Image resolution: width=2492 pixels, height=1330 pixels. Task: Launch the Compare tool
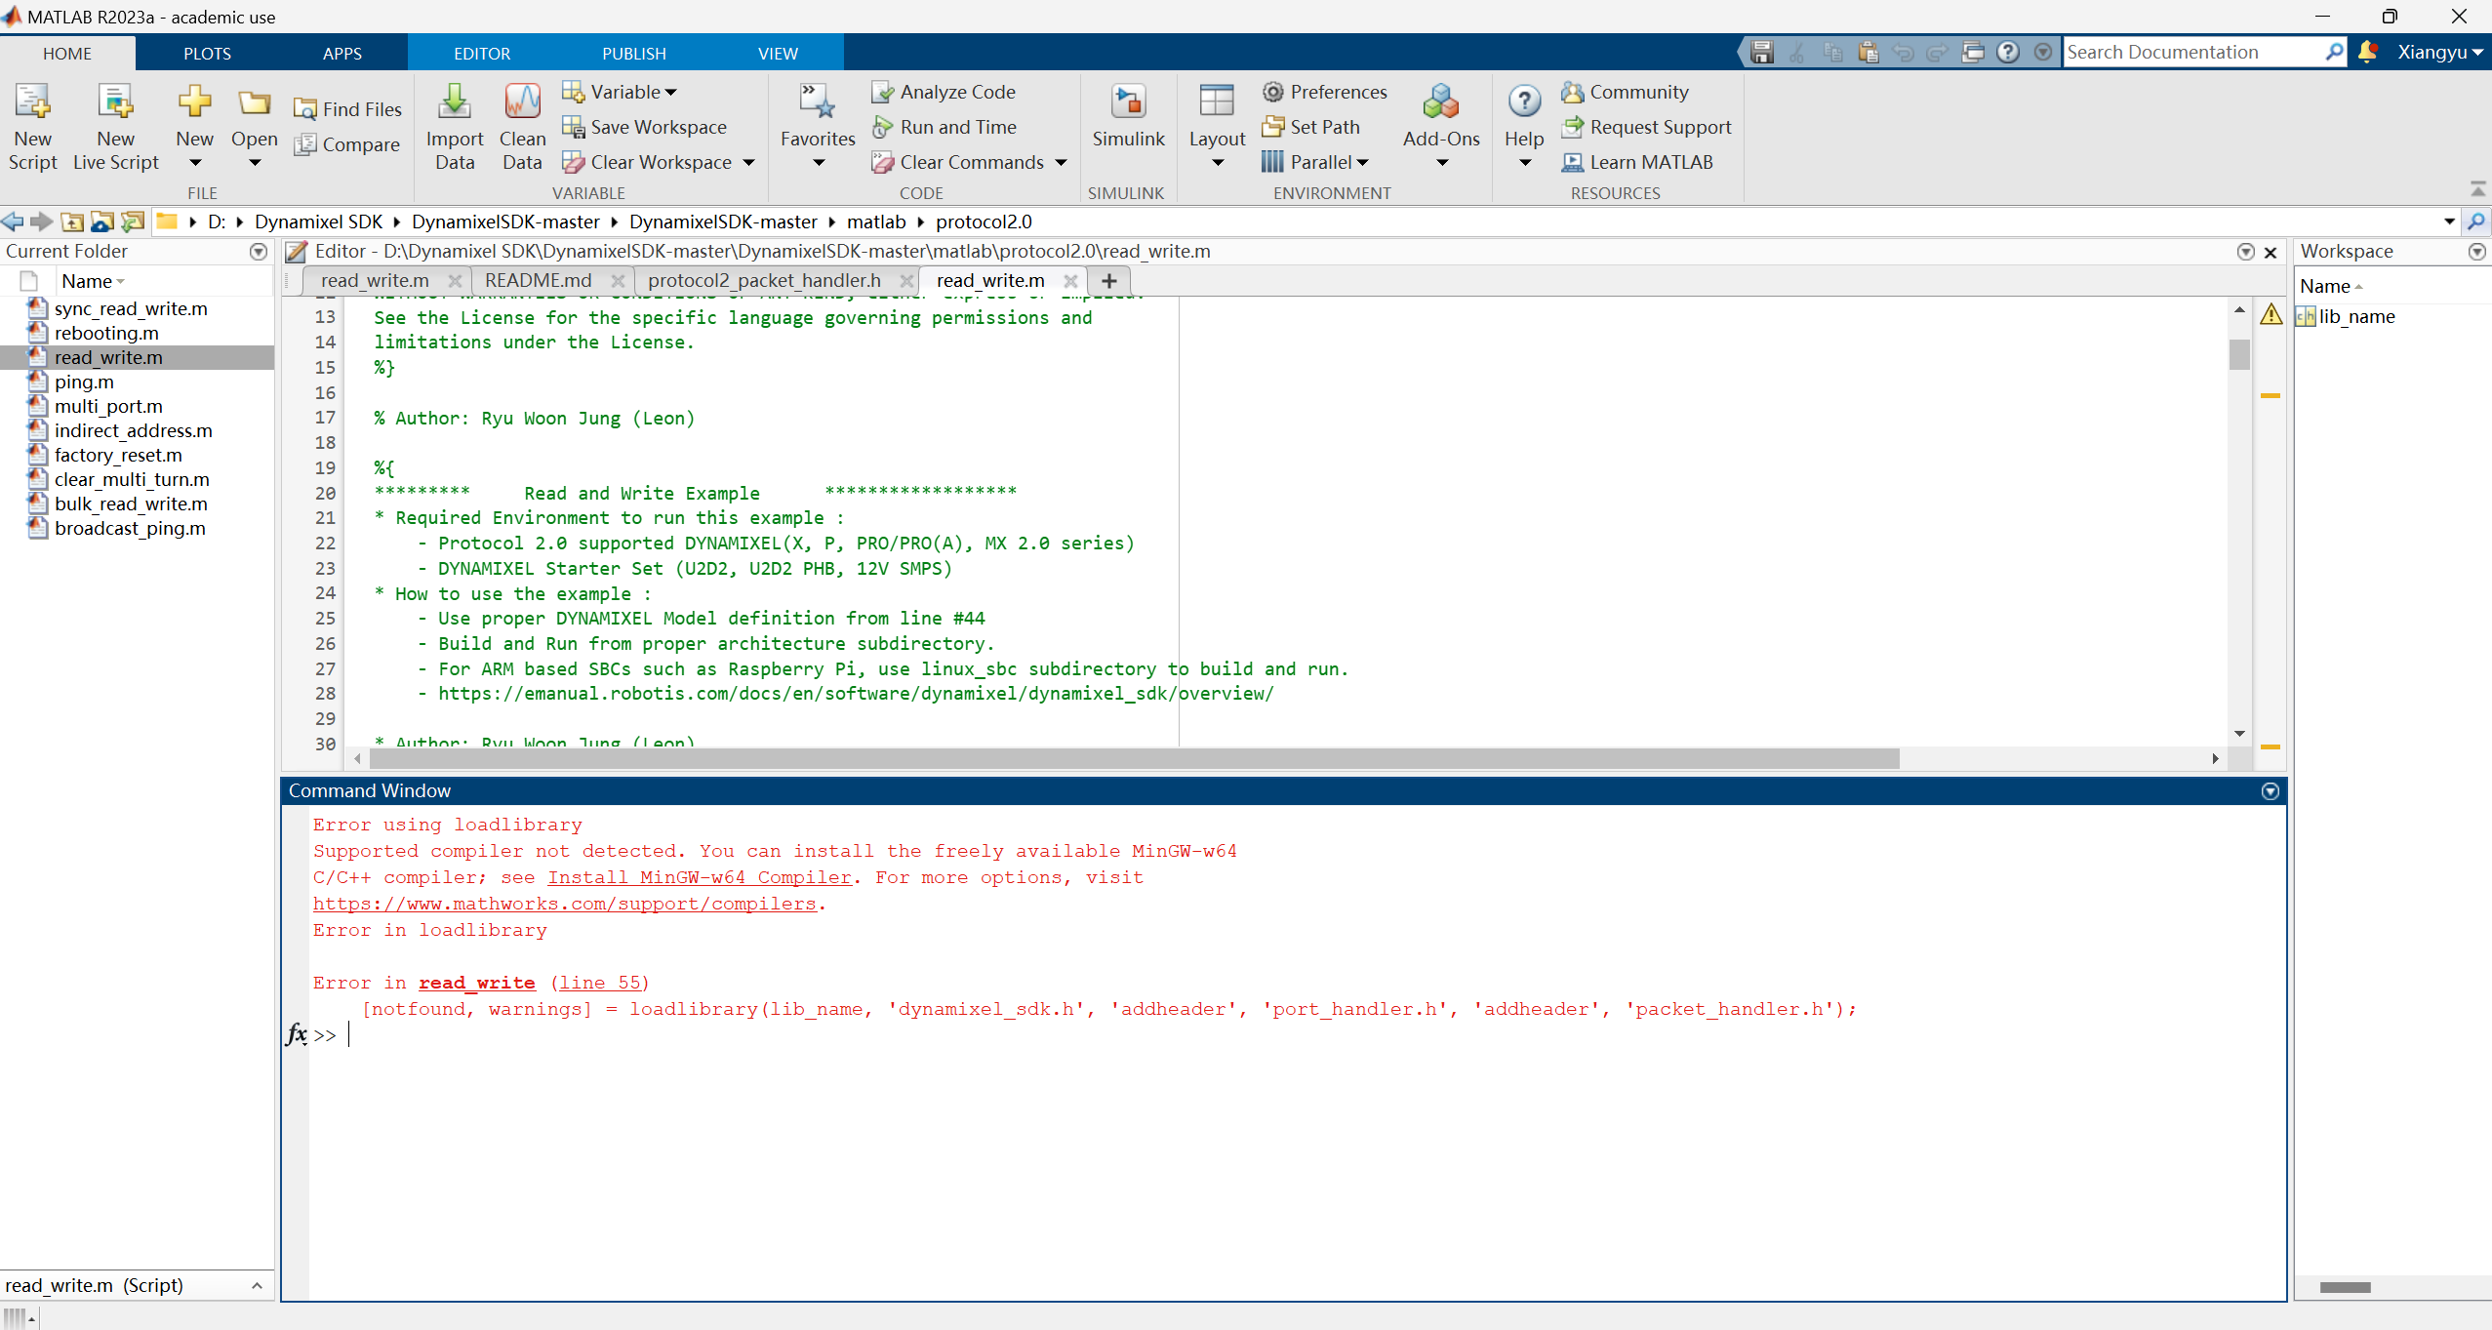pos(347,144)
